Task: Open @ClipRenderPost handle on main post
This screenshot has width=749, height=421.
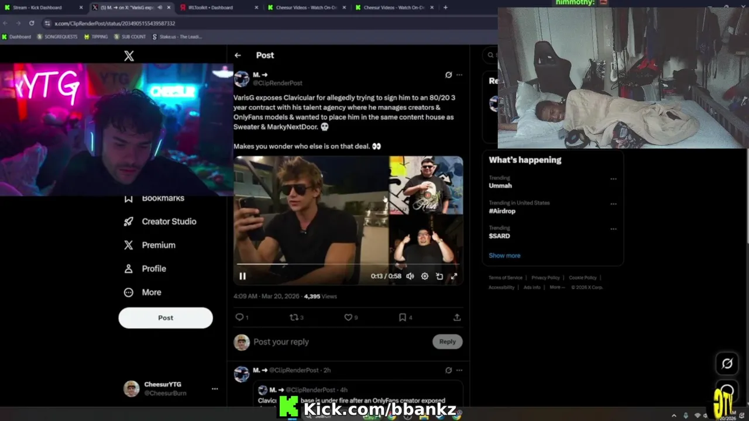Action: pos(277,83)
